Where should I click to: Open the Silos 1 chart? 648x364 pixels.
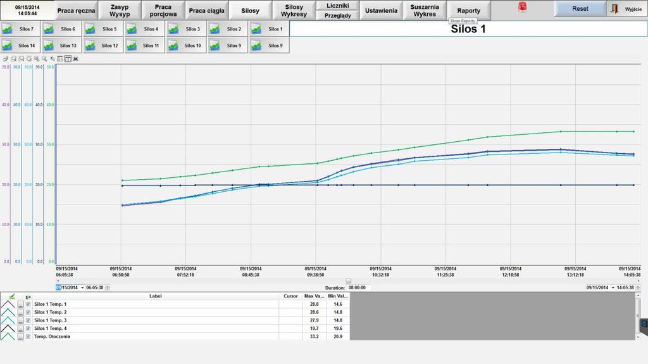click(x=269, y=29)
